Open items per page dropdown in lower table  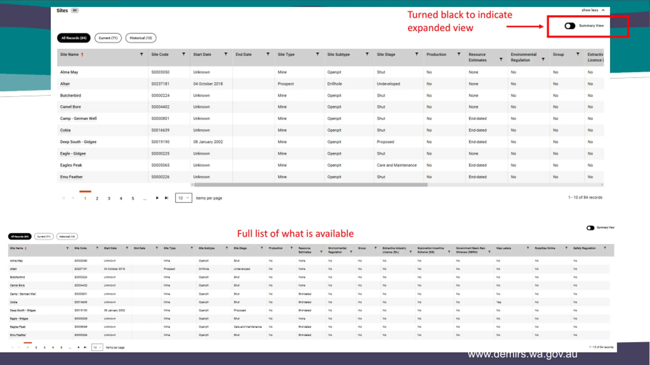tap(97, 347)
